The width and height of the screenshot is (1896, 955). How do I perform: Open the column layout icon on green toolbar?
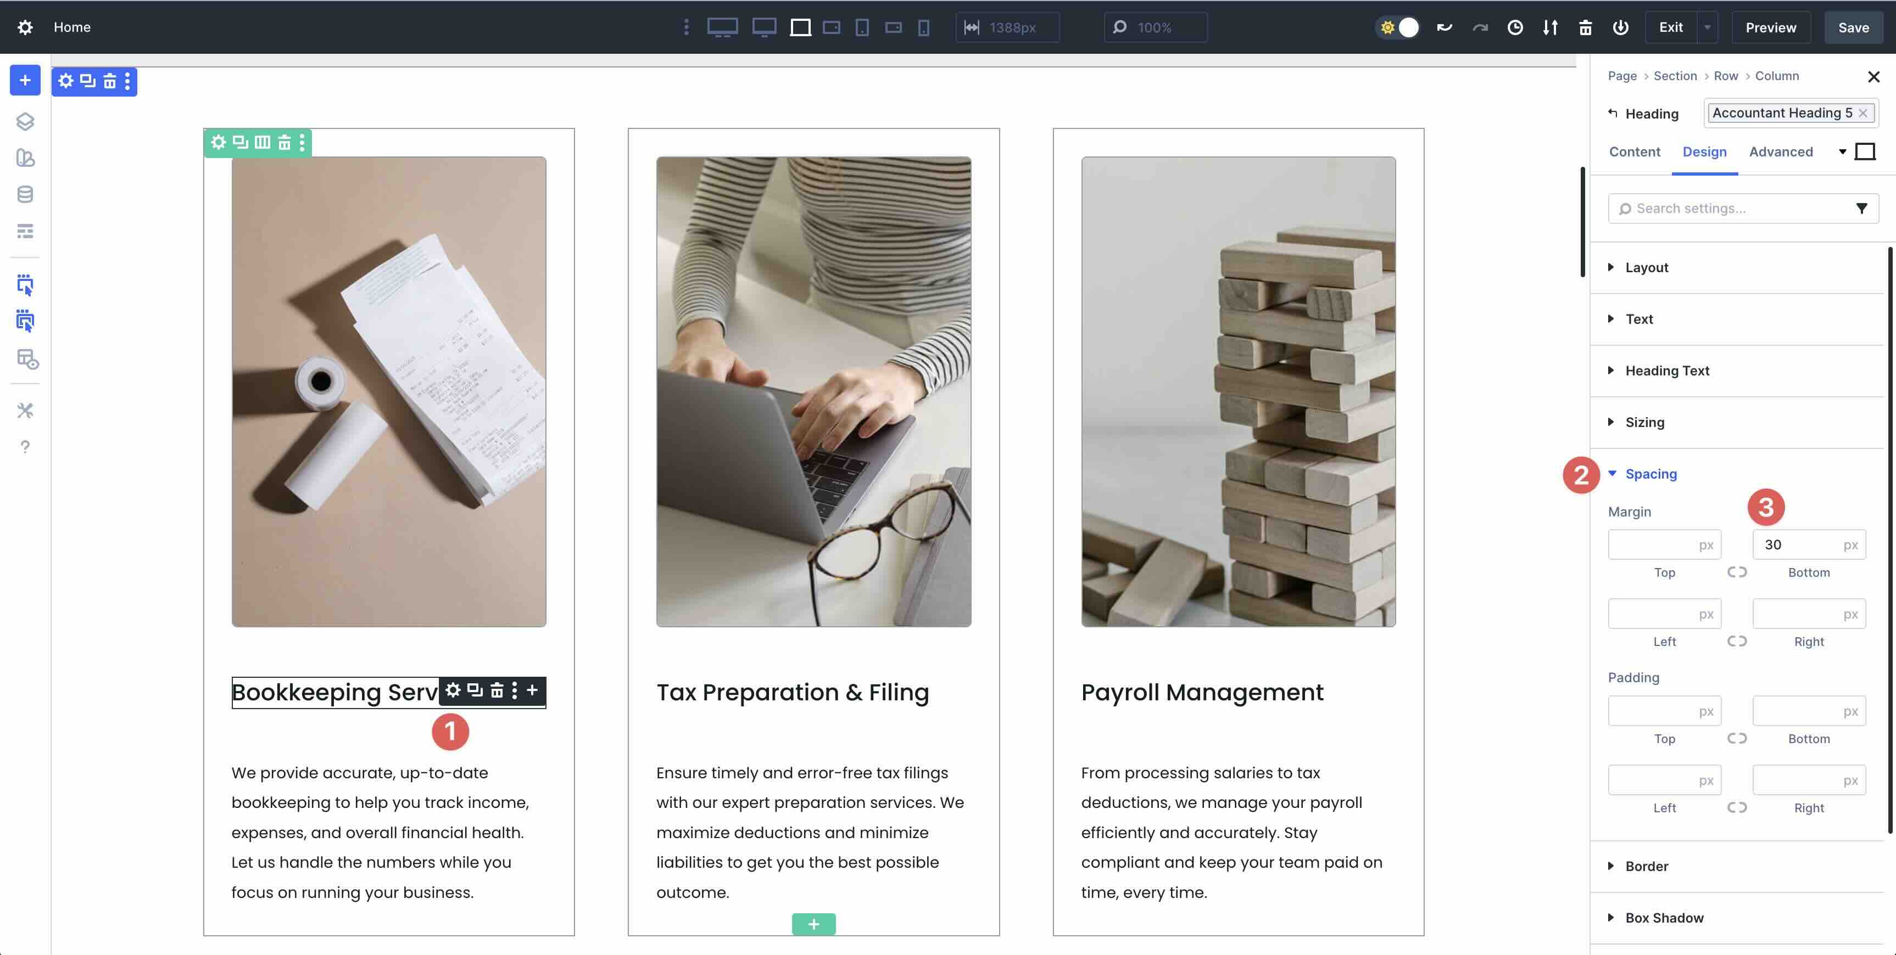[x=263, y=142]
